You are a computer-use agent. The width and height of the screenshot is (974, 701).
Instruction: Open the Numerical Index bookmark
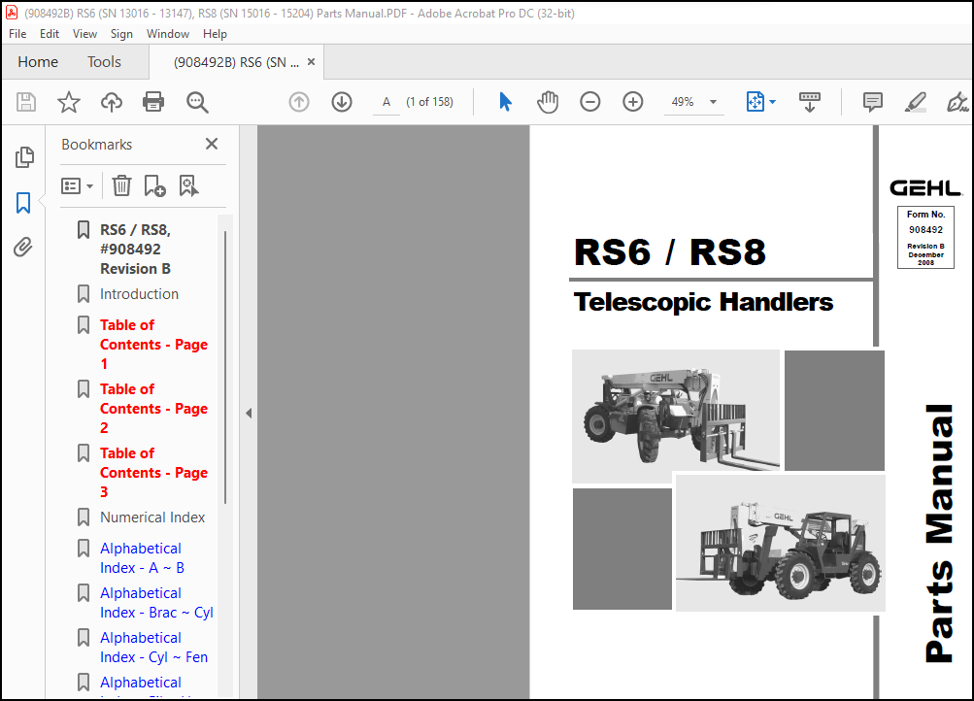pos(152,517)
